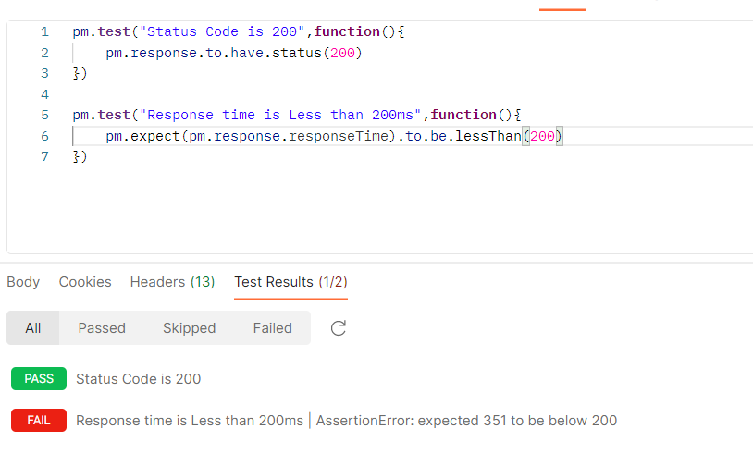Click the red FAIL badge

point(39,421)
